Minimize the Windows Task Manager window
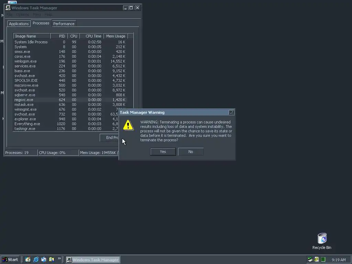This screenshot has width=352, height=264. (x=125, y=8)
